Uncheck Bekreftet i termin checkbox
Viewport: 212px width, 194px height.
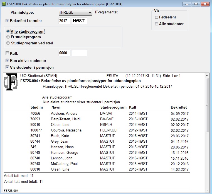click(7, 21)
